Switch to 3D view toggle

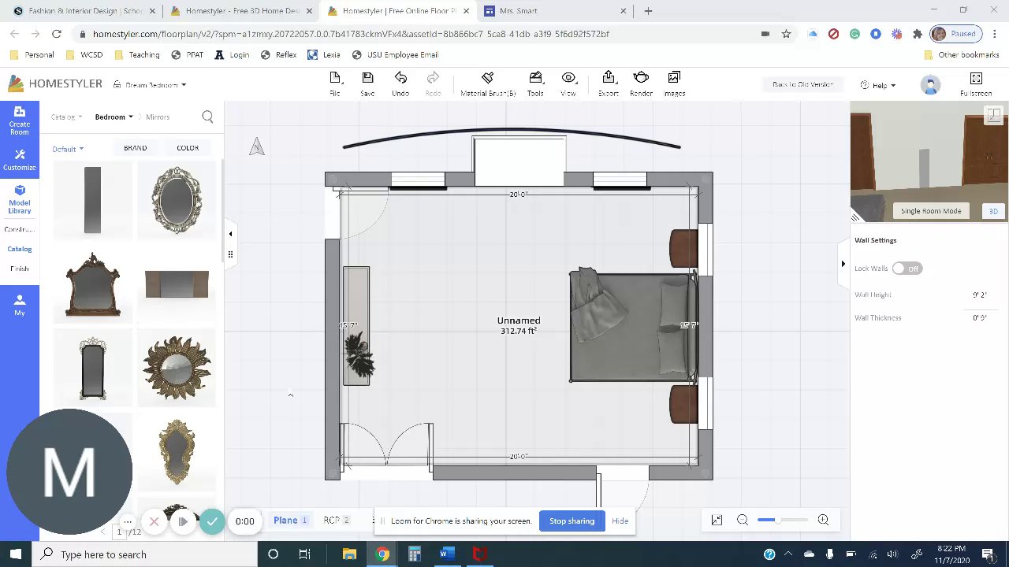993,211
